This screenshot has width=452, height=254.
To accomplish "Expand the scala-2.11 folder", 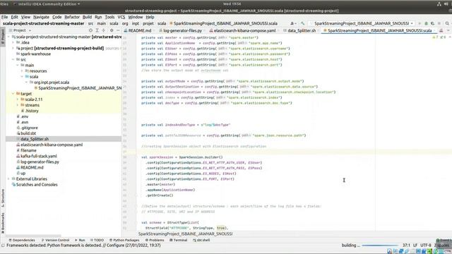I will [18, 99].
